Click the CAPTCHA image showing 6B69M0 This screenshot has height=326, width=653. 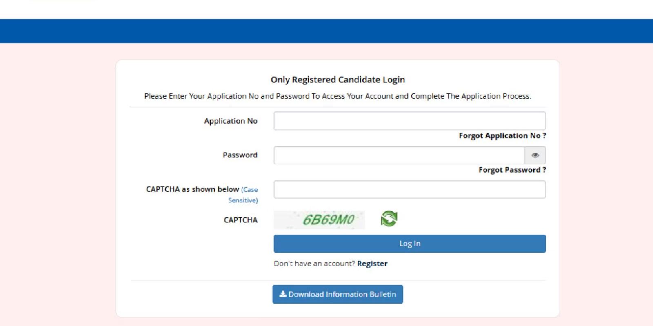(319, 220)
